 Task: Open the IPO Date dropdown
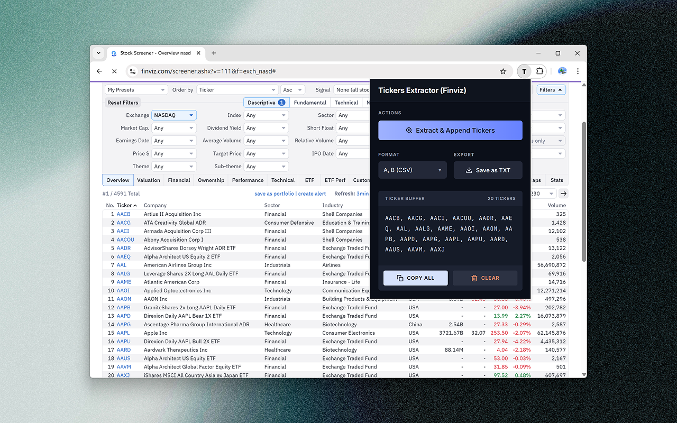(x=353, y=153)
